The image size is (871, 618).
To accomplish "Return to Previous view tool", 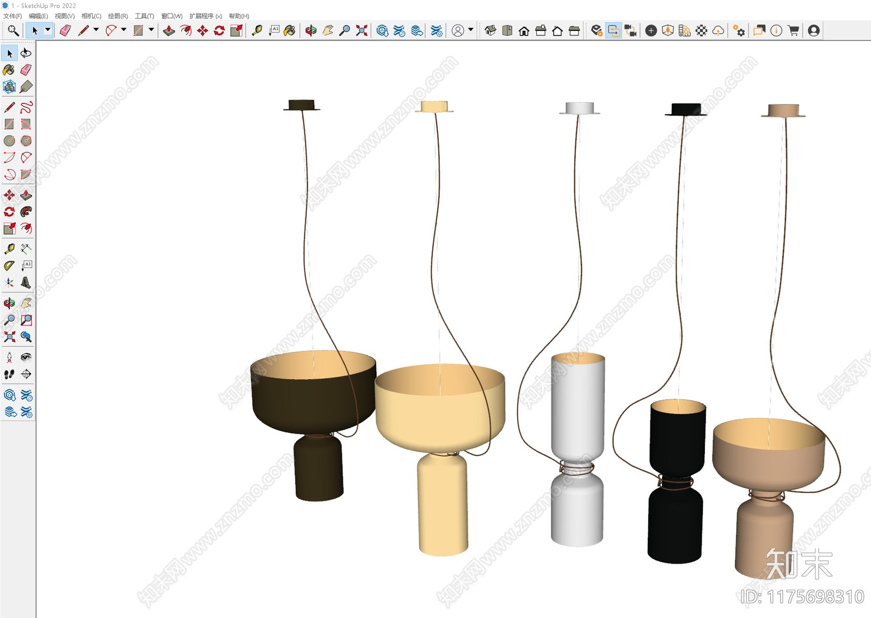I will click(x=26, y=337).
